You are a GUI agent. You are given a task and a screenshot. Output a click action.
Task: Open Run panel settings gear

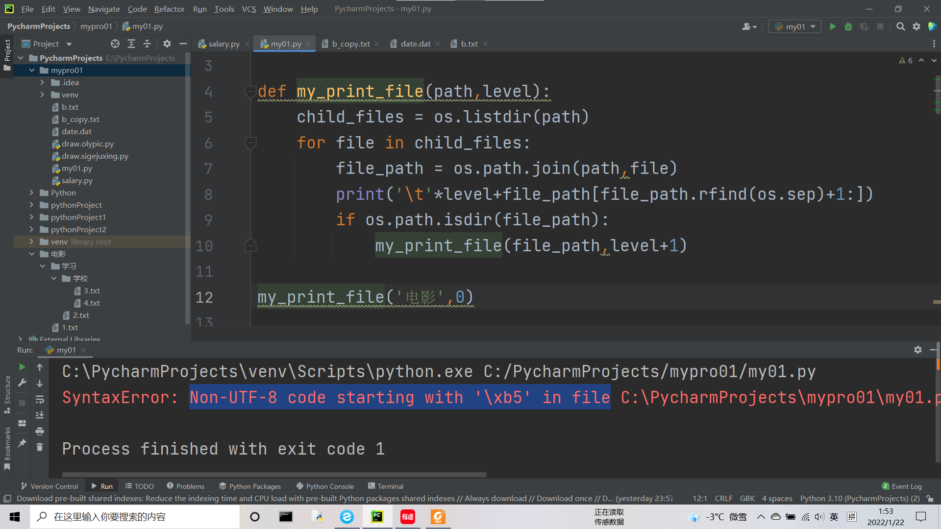[x=918, y=350]
